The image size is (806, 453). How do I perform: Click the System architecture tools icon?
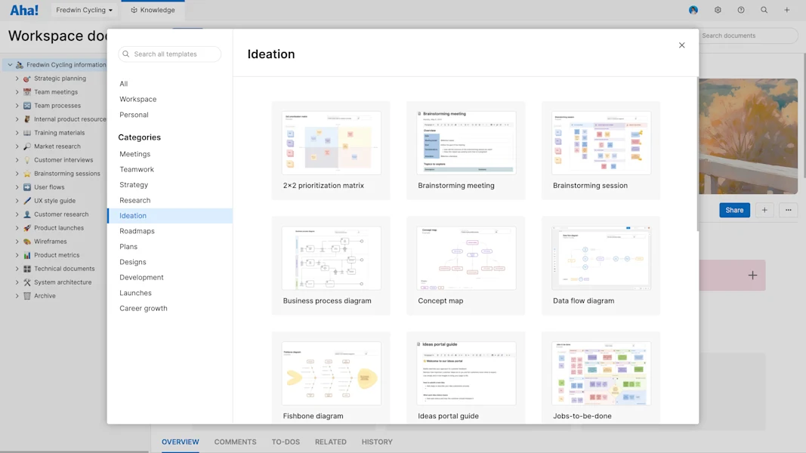pyautogui.click(x=27, y=282)
